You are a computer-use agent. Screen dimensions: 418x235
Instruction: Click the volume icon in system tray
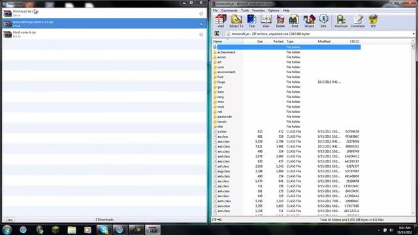[x=391, y=230]
